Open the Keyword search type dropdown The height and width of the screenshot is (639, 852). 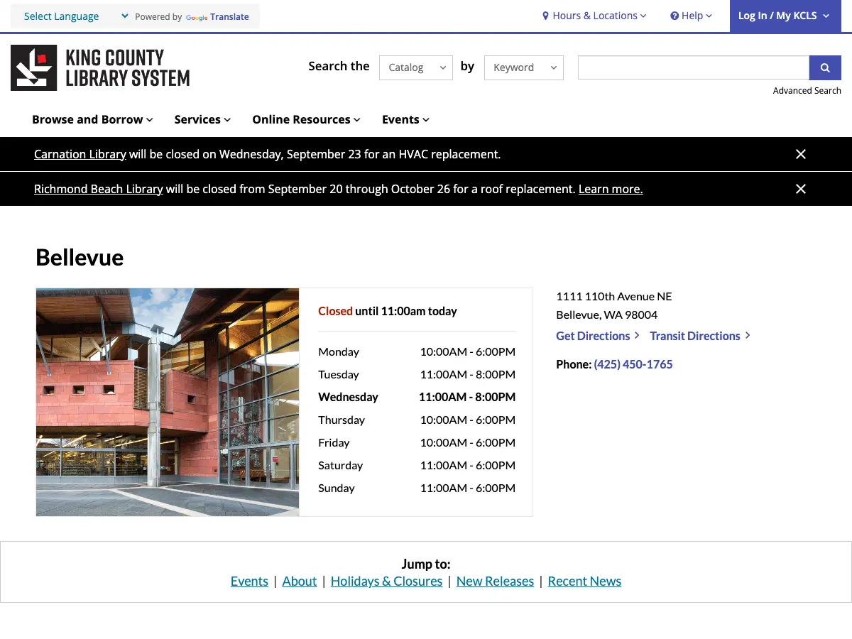pos(524,67)
